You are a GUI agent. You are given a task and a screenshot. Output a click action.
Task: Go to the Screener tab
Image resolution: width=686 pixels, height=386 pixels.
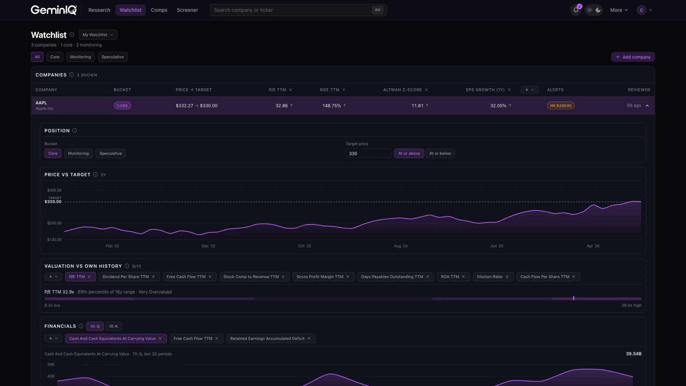pyautogui.click(x=187, y=10)
